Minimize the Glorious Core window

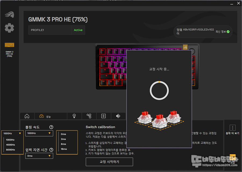coord(232,3)
